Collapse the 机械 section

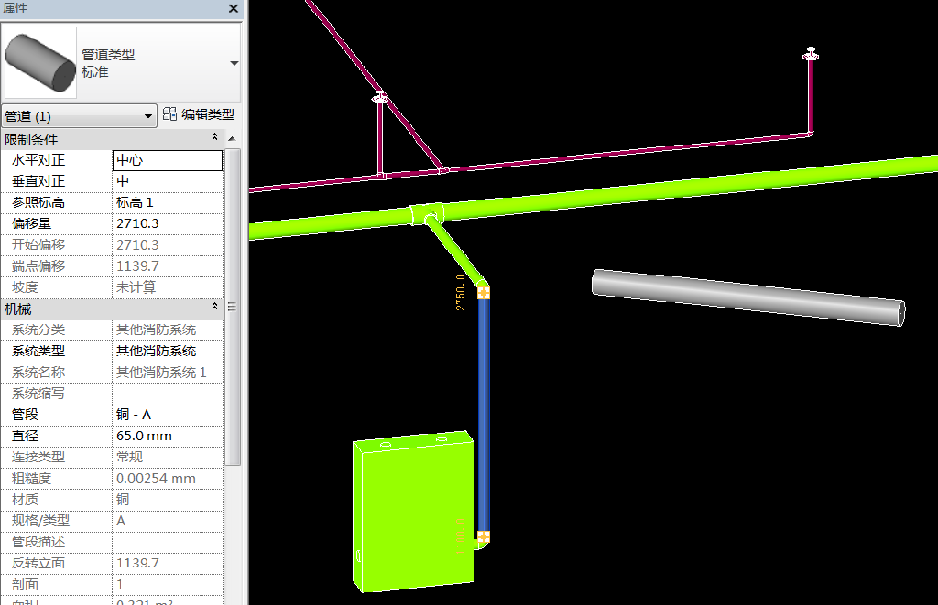click(215, 308)
